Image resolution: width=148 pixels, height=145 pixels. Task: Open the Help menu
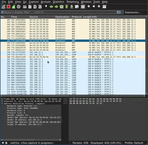click(105, 2)
